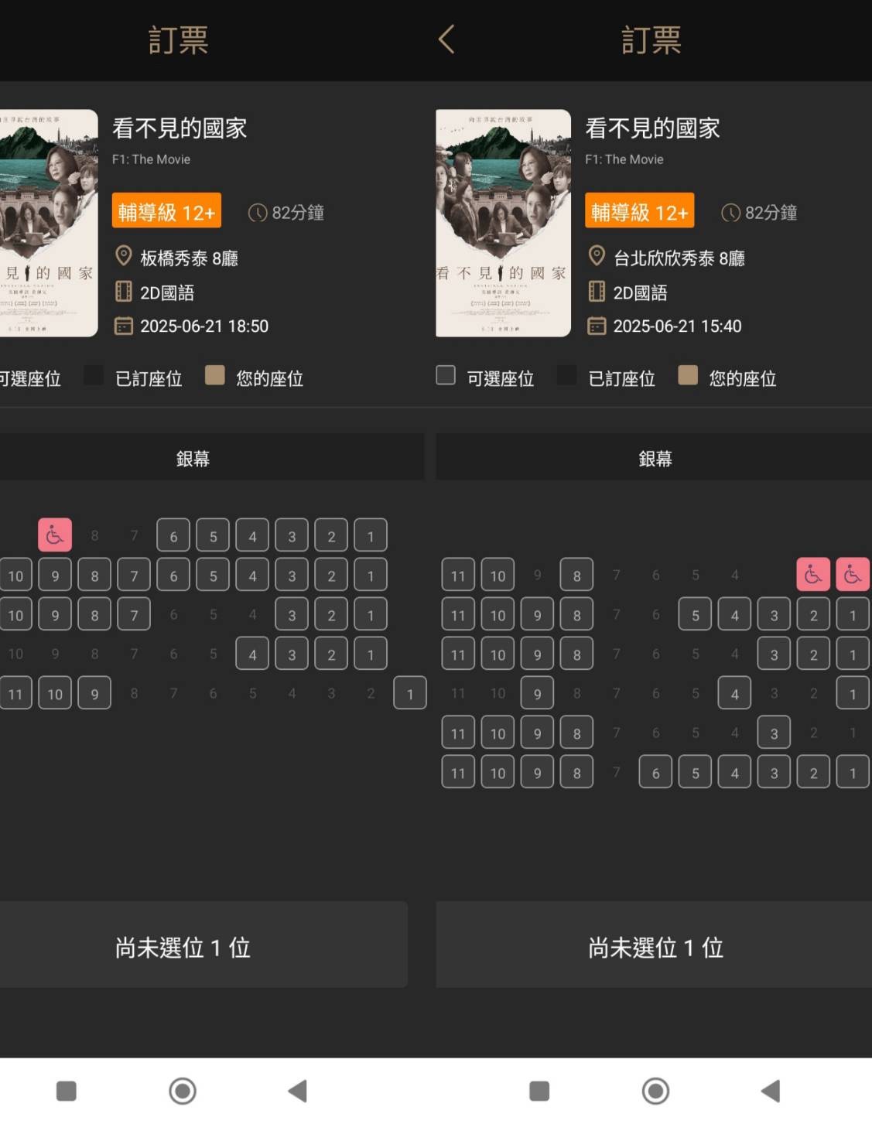Tap the Android recent apps square on the right
872x1124 pixels.
click(x=539, y=1091)
